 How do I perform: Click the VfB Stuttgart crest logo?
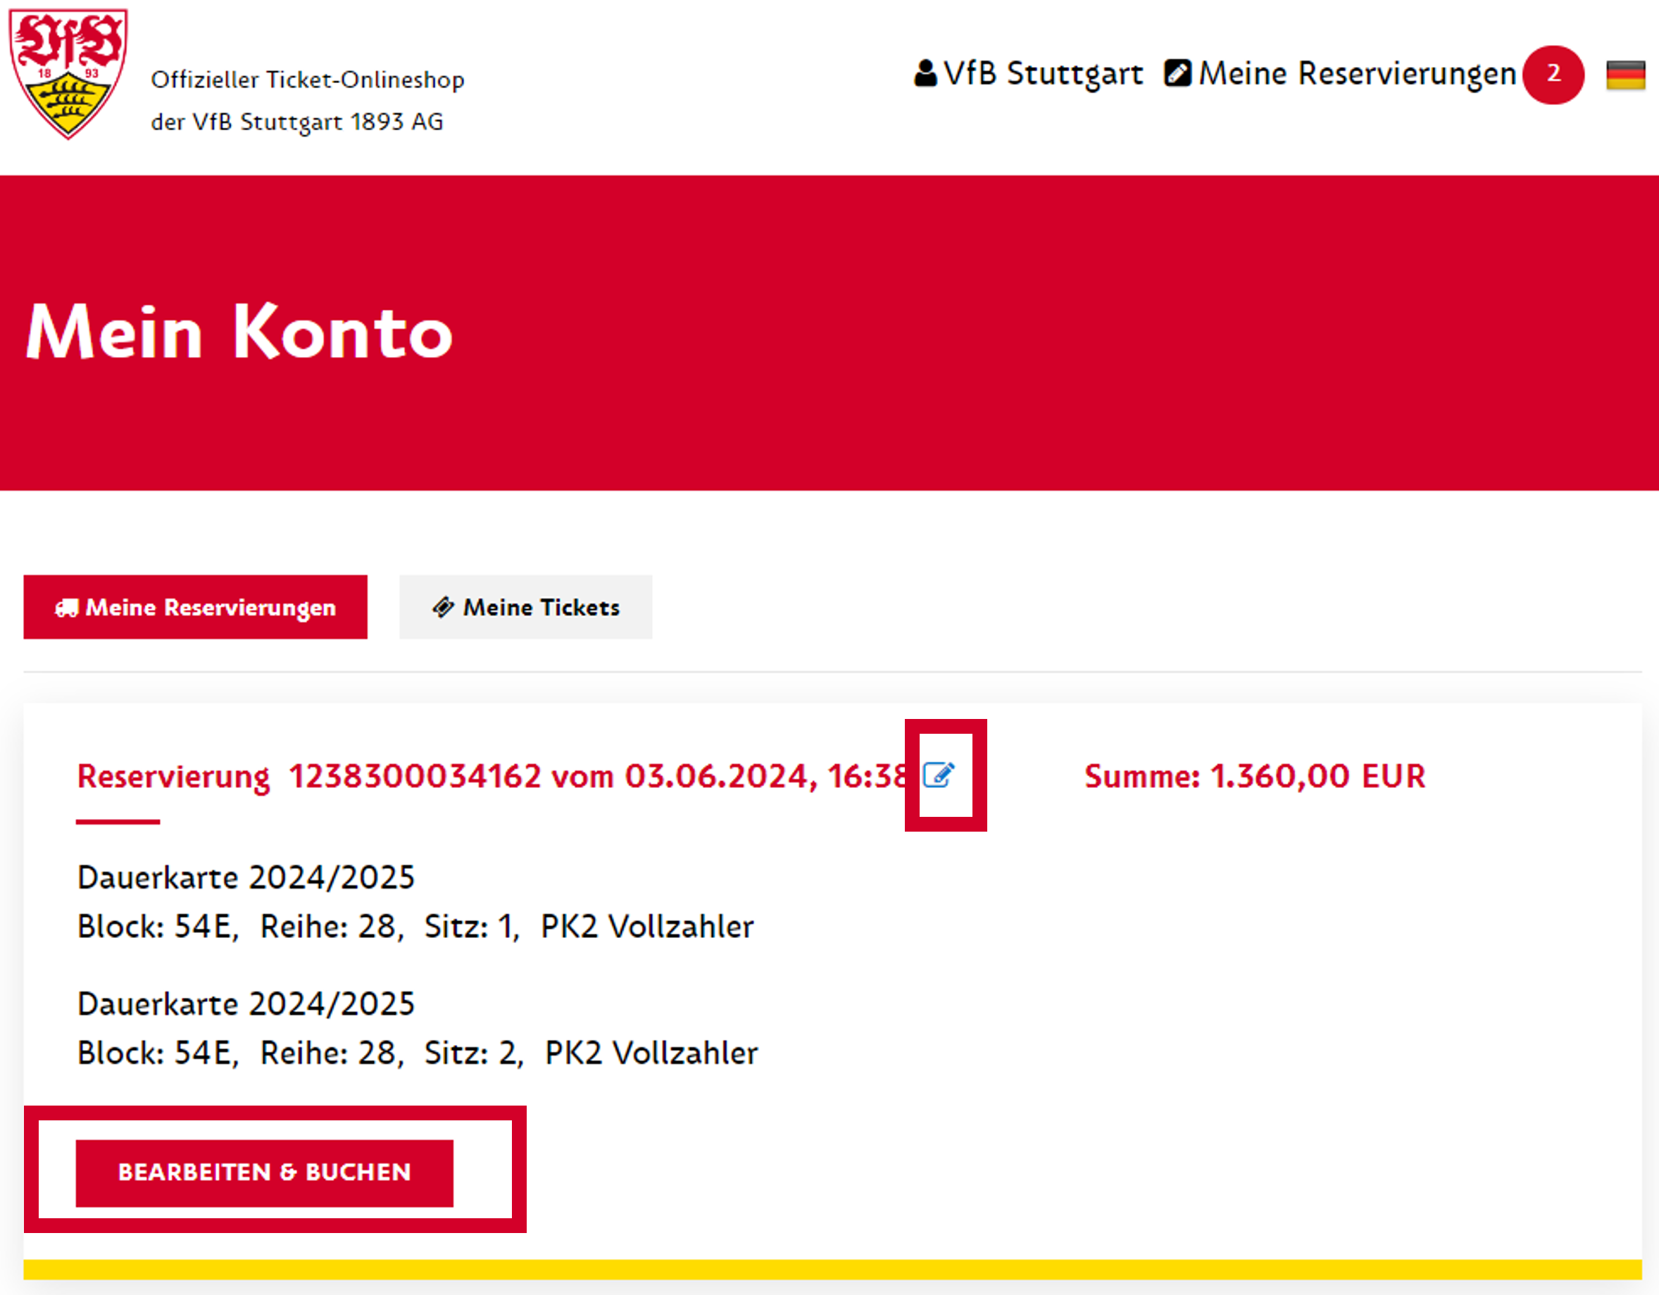68,74
